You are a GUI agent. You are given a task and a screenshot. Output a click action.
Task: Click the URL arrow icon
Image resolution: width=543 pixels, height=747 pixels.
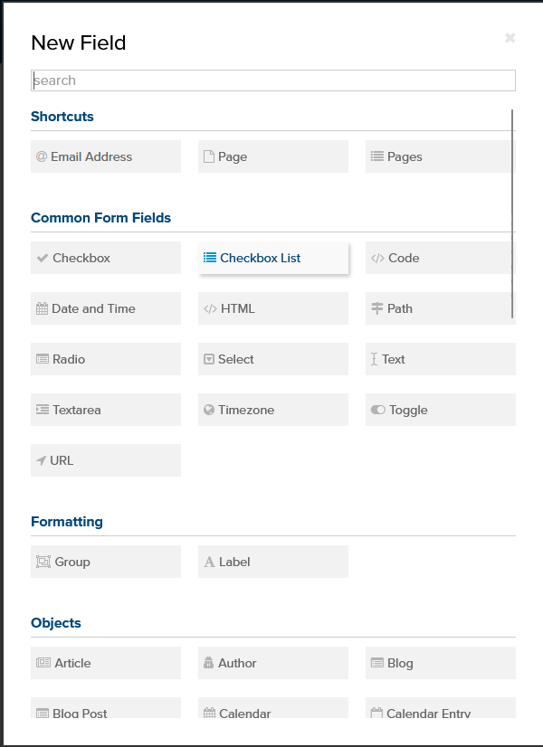click(42, 460)
